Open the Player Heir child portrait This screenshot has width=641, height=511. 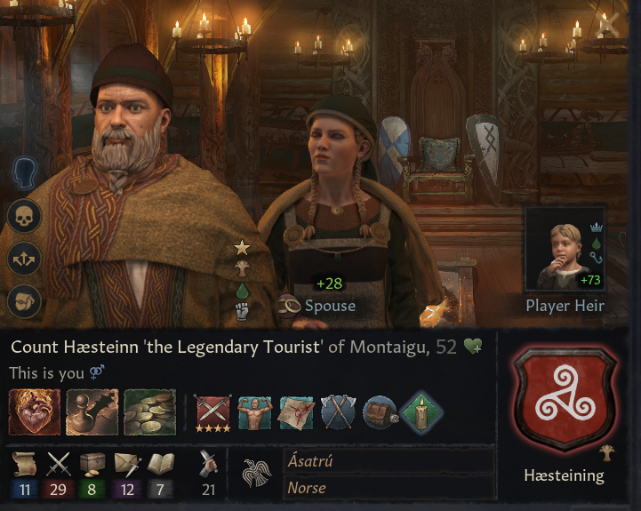point(565,249)
